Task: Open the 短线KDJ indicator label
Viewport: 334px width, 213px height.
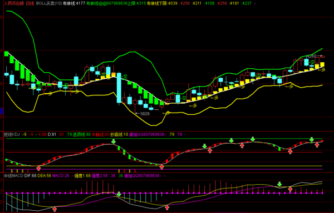Action: [12, 134]
